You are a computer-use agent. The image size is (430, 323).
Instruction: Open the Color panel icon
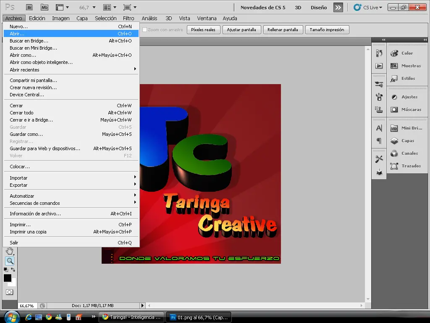click(x=394, y=53)
